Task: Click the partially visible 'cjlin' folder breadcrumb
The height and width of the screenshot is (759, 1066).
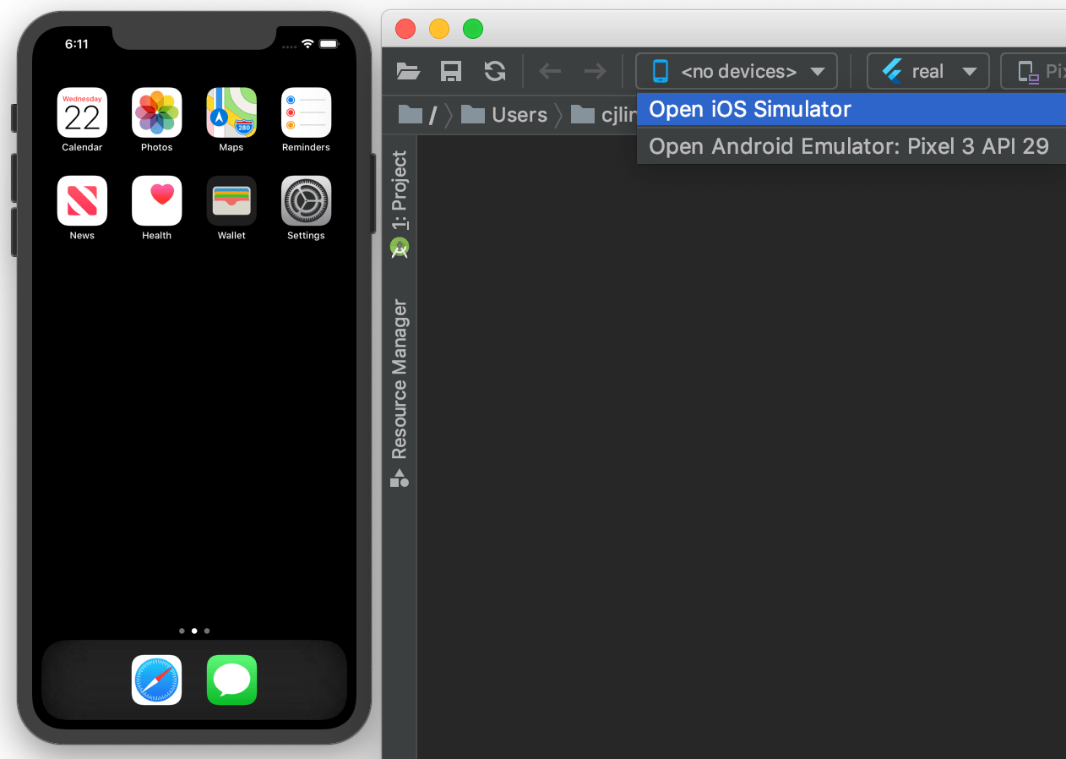Action: pos(604,115)
